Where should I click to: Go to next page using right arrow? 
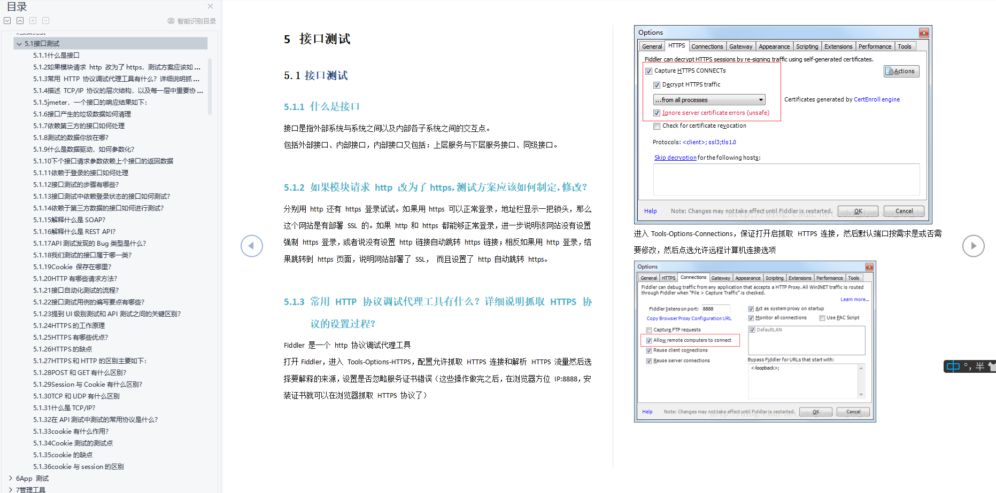click(974, 246)
